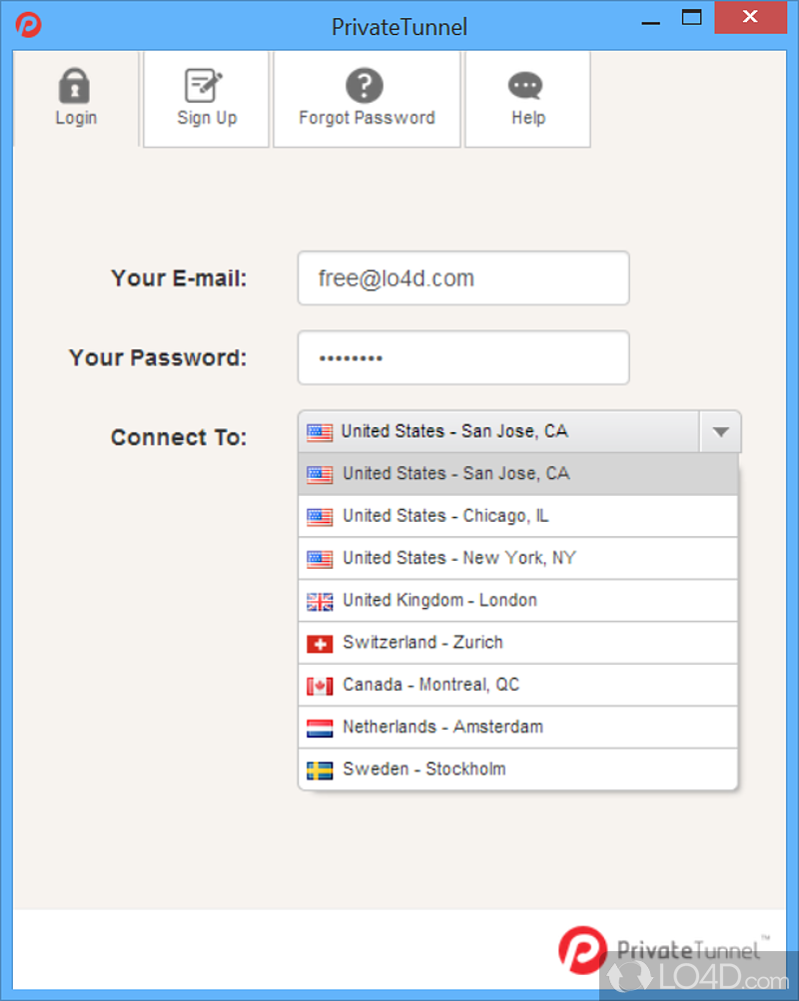799x1001 pixels.
Task: Choose United States - New York, NY server
Action: click(x=518, y=558)
